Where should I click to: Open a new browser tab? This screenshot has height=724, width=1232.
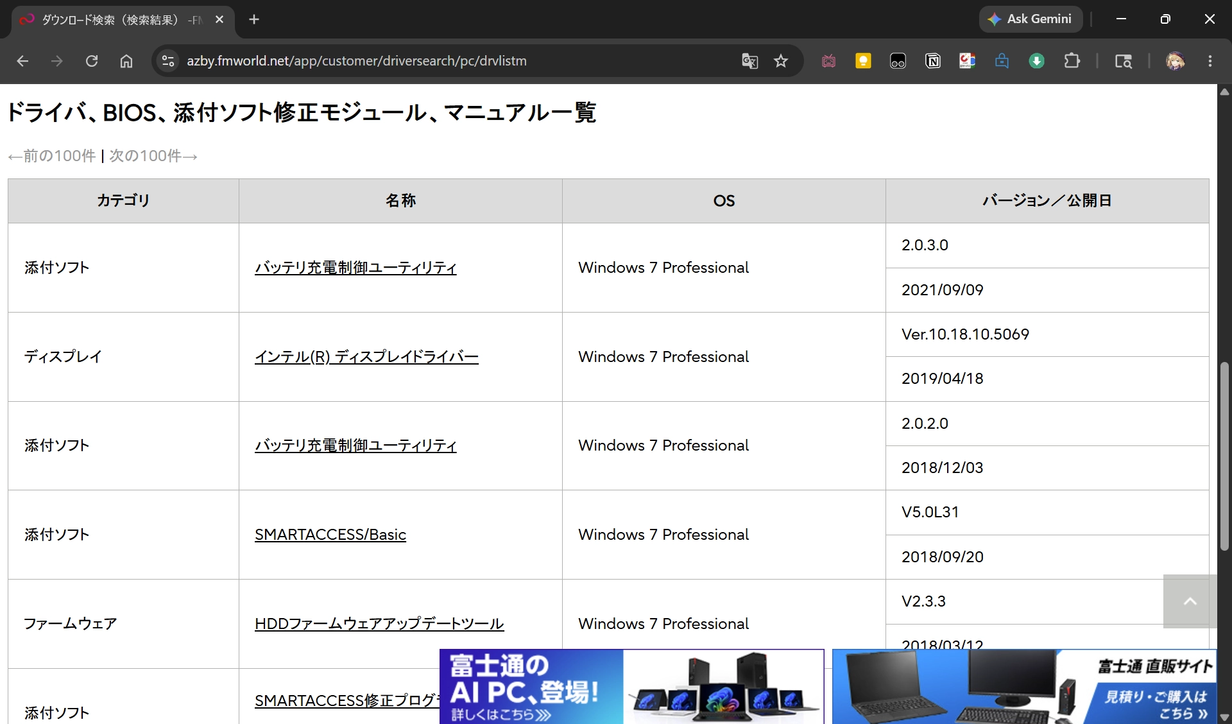point(254,20)
